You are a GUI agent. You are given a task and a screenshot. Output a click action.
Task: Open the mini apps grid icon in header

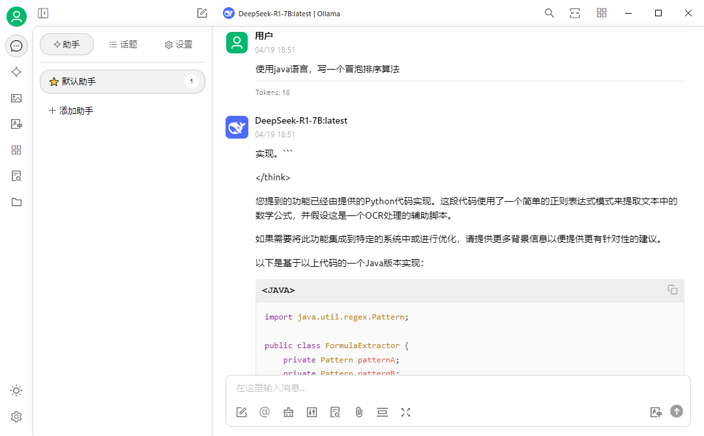pyautogui.click(x=602, y=13)
